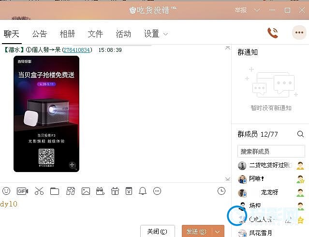Open the gift box icon
309x237 pixels.
(x=115, y=191)
